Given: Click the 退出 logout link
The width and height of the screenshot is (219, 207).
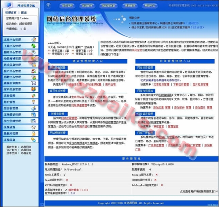Looking at the screenshot, I should pyautogui.click(x=24, y=13).
